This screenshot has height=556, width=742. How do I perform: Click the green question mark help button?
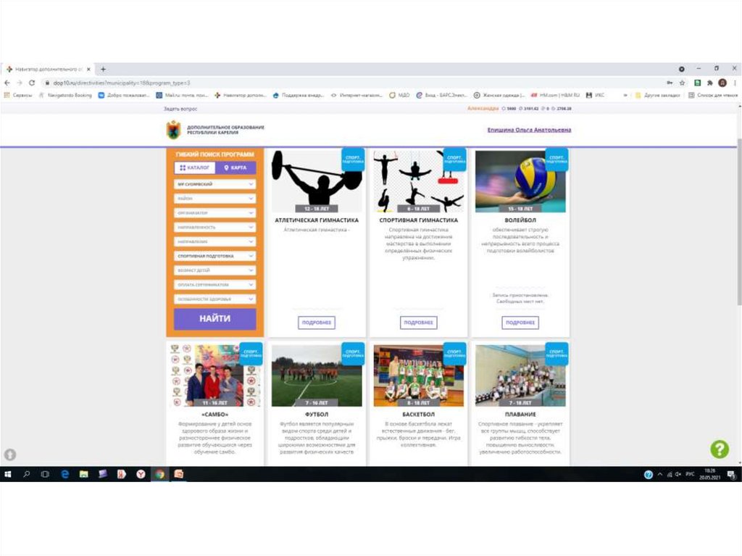pyautogui.click(x=720, y=449)
